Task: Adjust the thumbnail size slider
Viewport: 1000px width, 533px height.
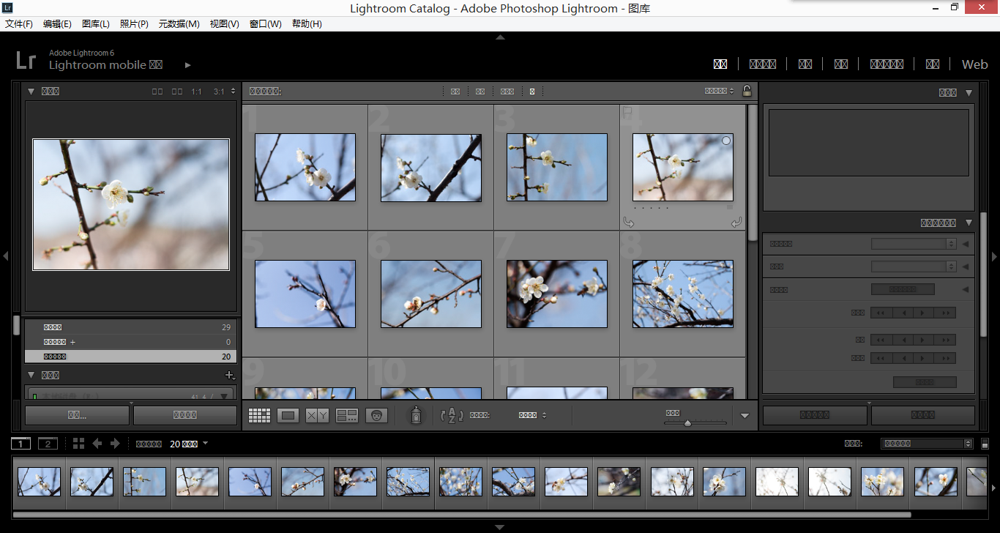Action: point(687,423)
